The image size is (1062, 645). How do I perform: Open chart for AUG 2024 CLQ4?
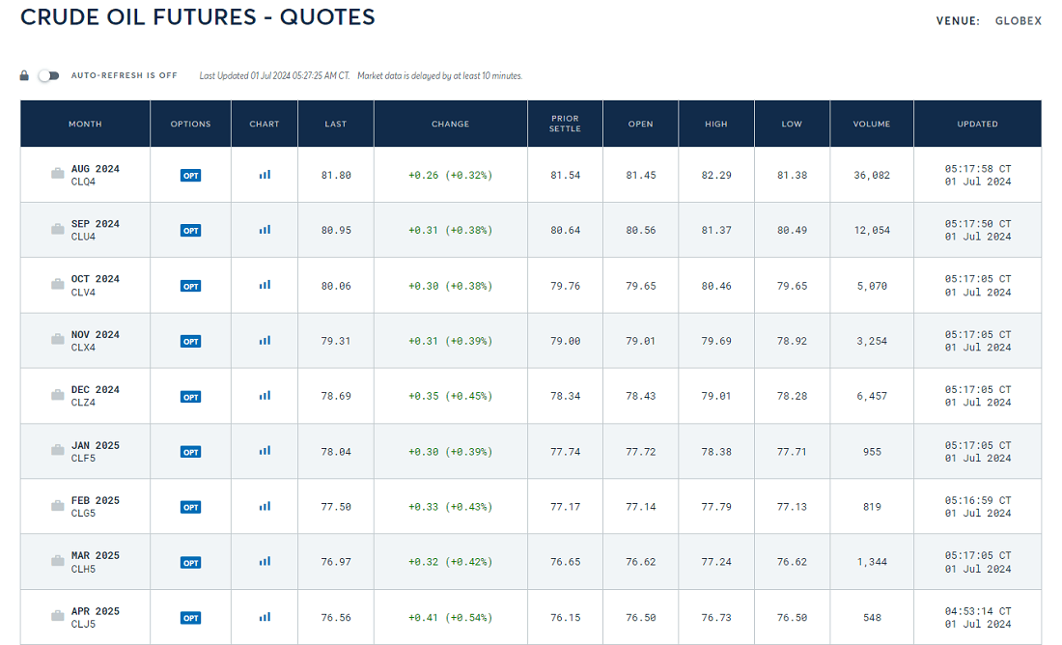coord(265,175)
